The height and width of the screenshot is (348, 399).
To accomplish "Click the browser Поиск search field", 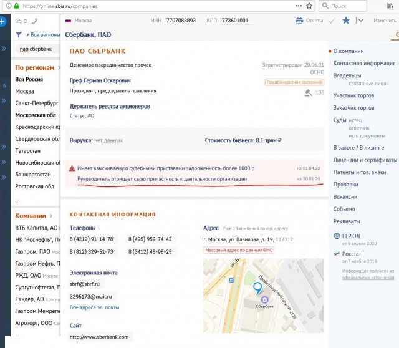I will coord(343,6).
